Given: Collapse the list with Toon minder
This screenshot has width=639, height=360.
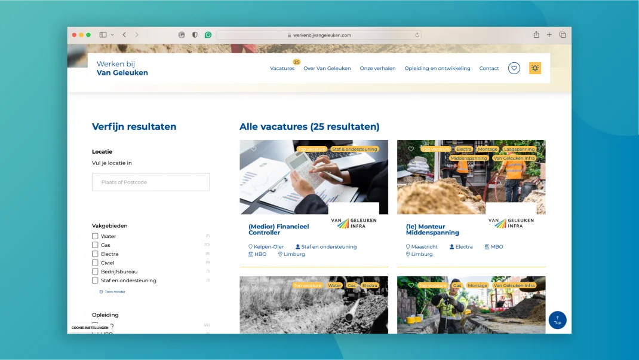Looking at the screenshot, I should tap(112, 292).
